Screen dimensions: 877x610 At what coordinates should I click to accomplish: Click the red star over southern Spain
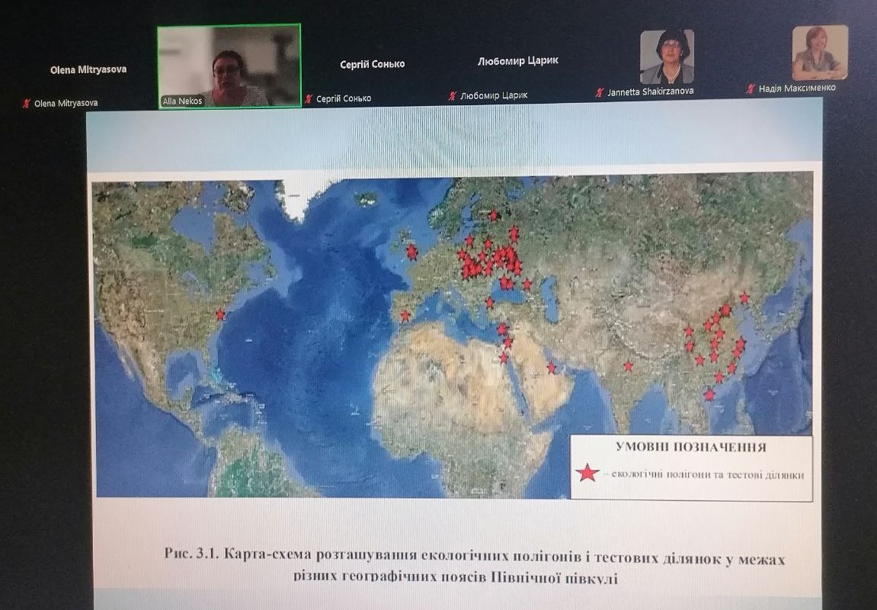[405, 314]
